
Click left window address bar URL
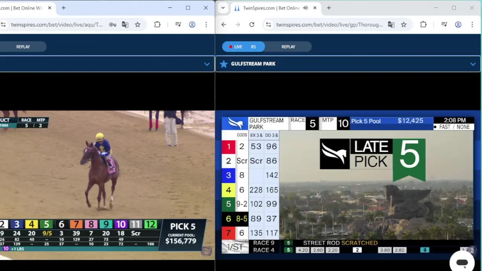coord(57,25)
